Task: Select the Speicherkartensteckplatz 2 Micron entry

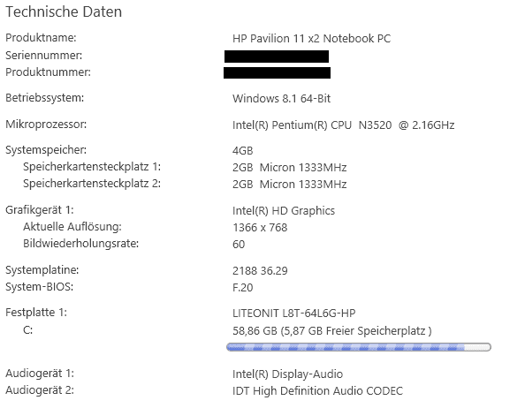Action: pos(289,185)
